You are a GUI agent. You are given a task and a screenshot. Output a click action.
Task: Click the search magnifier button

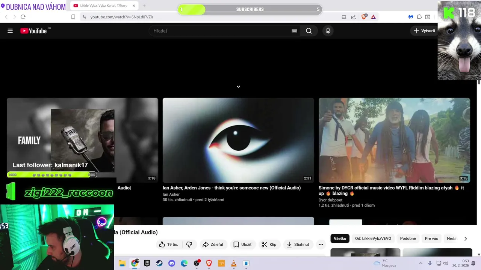[309, 31]
